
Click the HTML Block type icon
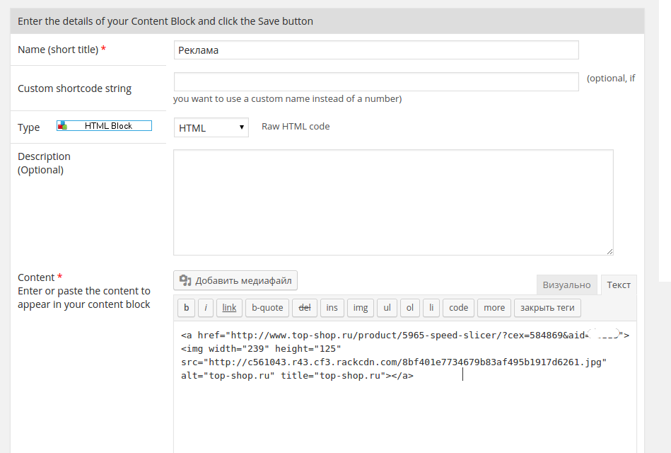pos(63,126)
